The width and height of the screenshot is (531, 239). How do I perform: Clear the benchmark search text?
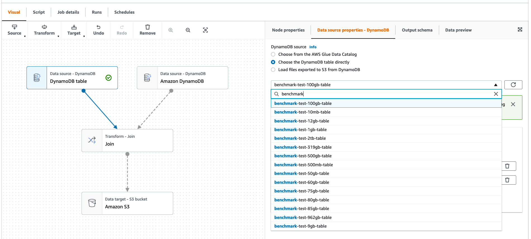496,94
